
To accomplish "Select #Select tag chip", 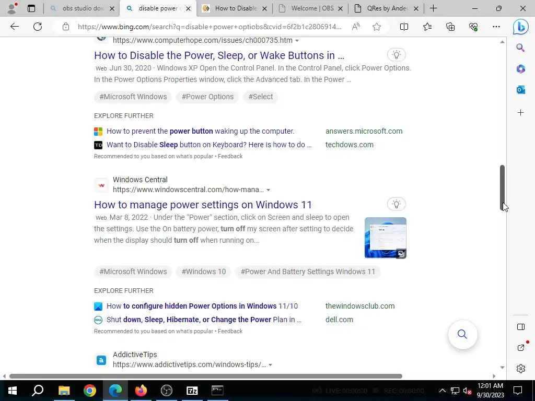I will 260,97.
